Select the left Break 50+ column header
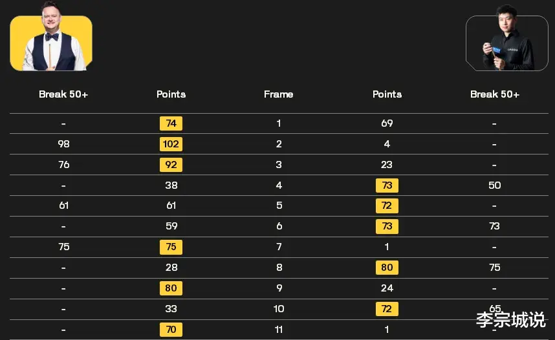 [63, 94]
